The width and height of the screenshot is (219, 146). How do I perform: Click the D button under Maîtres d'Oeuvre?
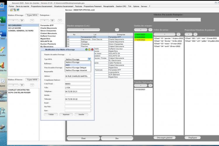(22, 85)
